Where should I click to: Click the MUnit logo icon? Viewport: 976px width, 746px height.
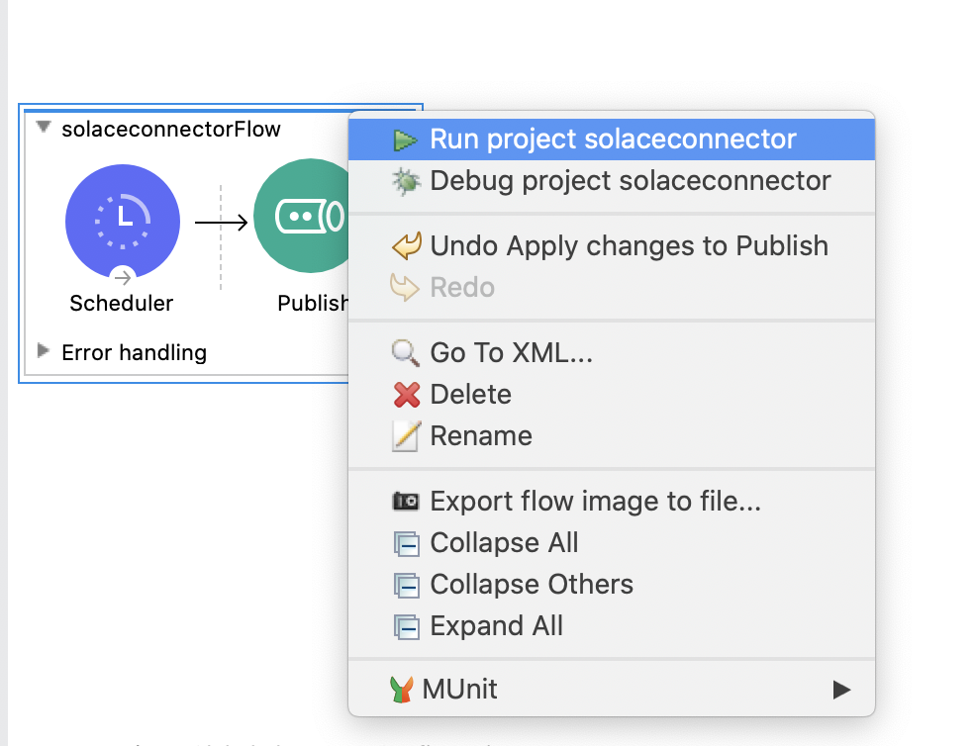[401, 690]
